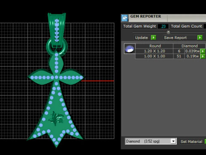Viewport: 206px width, 155px height.
Task: Click the green arrow next to Save Report
Action: 200,37
